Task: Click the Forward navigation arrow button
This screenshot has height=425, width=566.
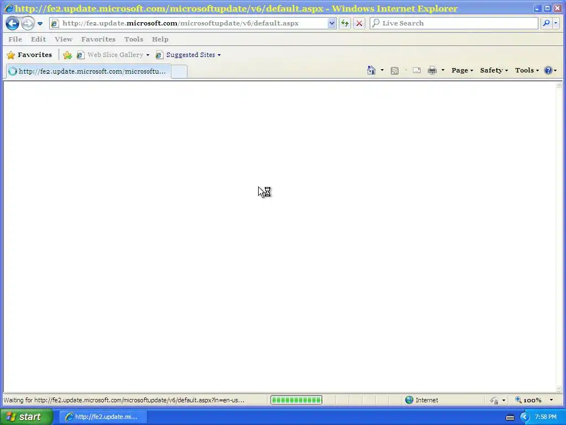Action: tap(28, 23)
